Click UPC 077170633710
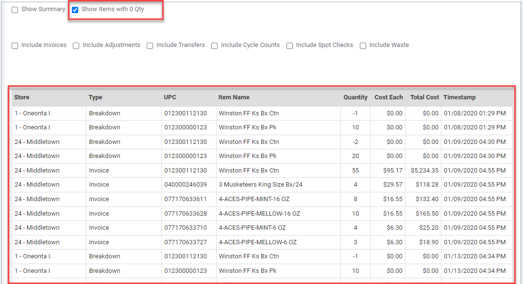Viewport: 523px width, 284px height. 186,228
